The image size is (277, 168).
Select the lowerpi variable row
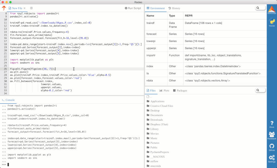pos(206,41)
